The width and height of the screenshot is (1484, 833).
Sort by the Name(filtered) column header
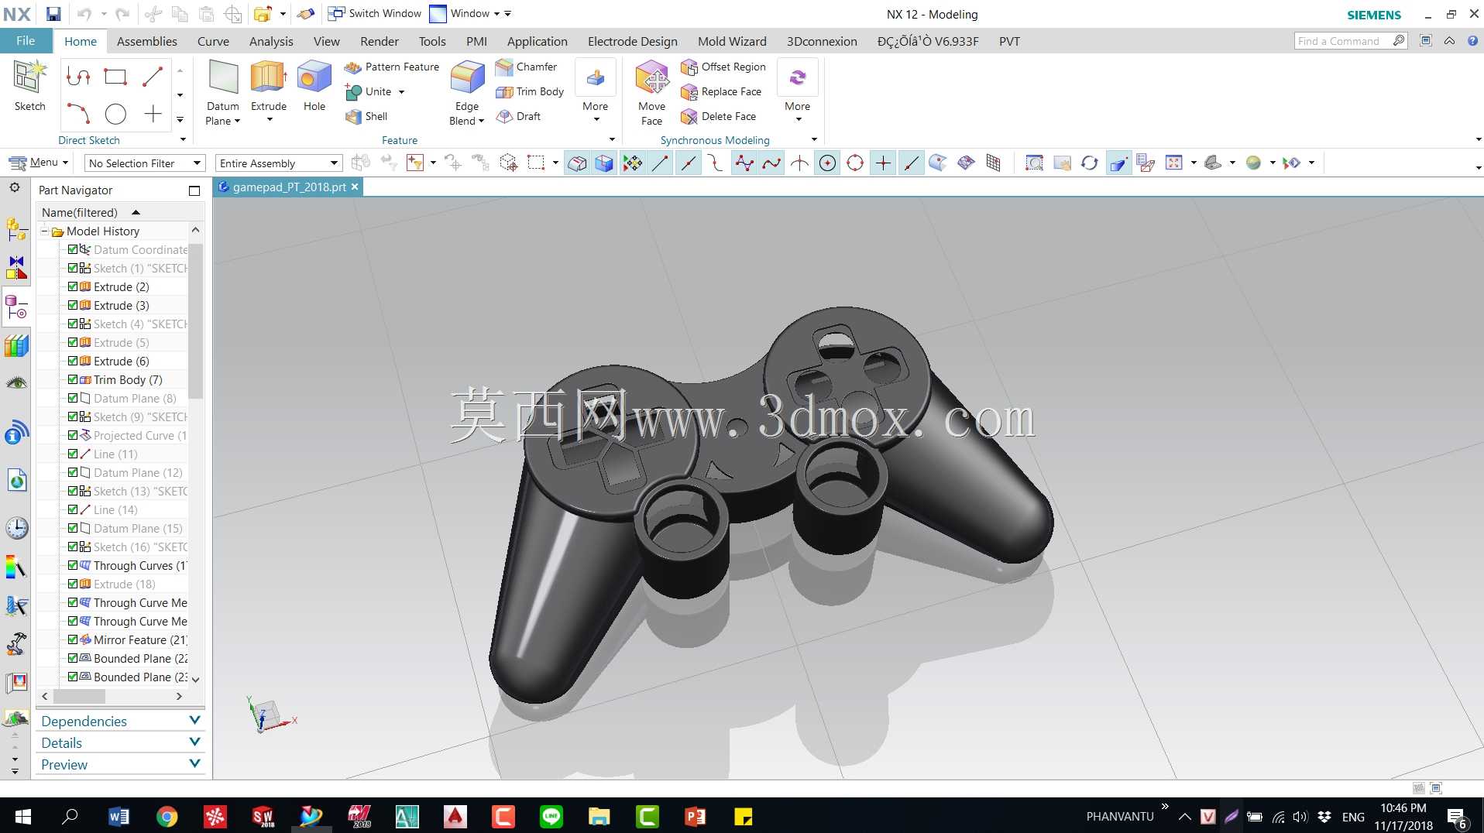[x=112, y=212]
